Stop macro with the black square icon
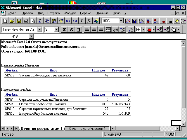 pos(171,21)
